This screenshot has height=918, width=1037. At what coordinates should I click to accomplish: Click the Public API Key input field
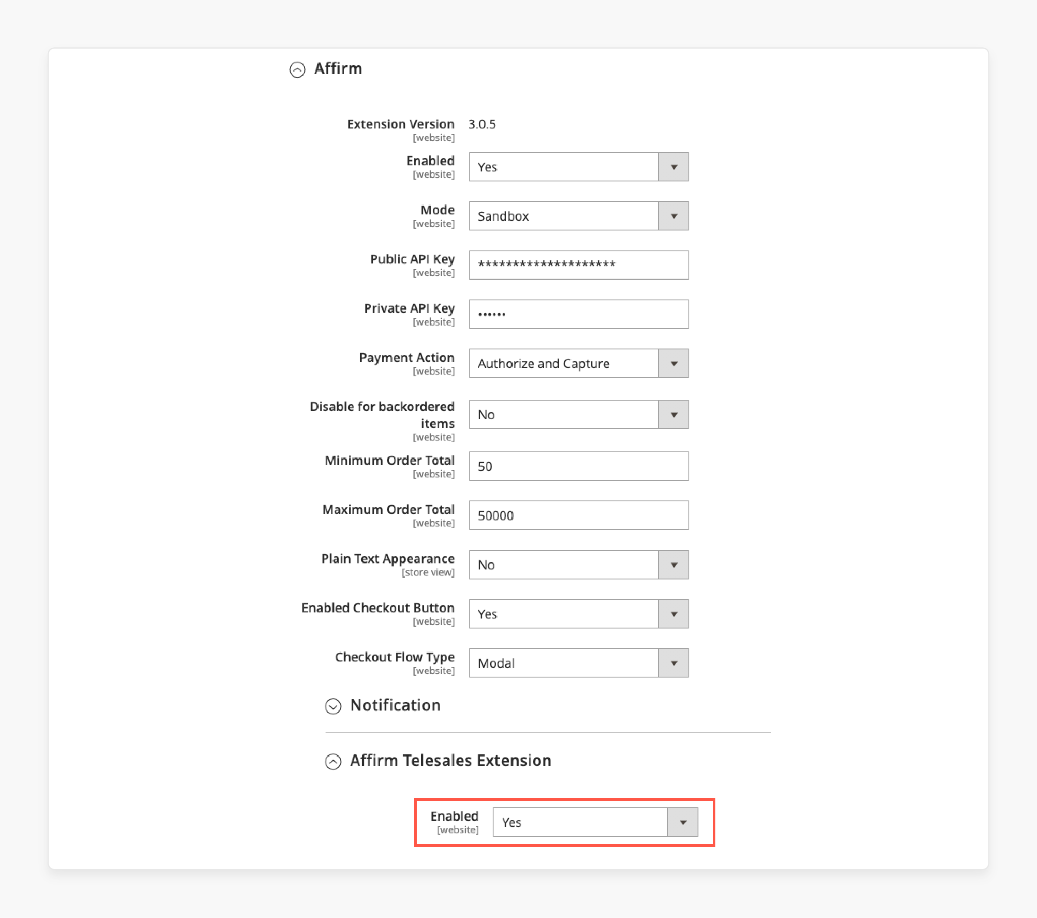point(579,265)
